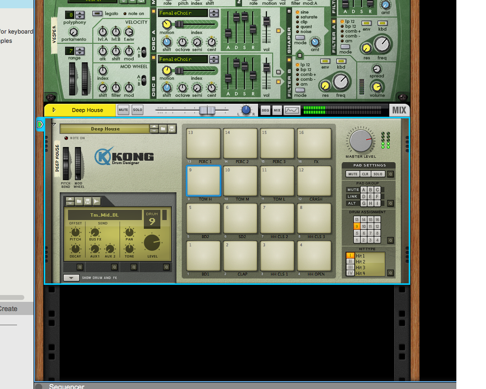Hit the BD1 drum pad
The height and width of the screenshot is (389, 486).
[203, 256]
